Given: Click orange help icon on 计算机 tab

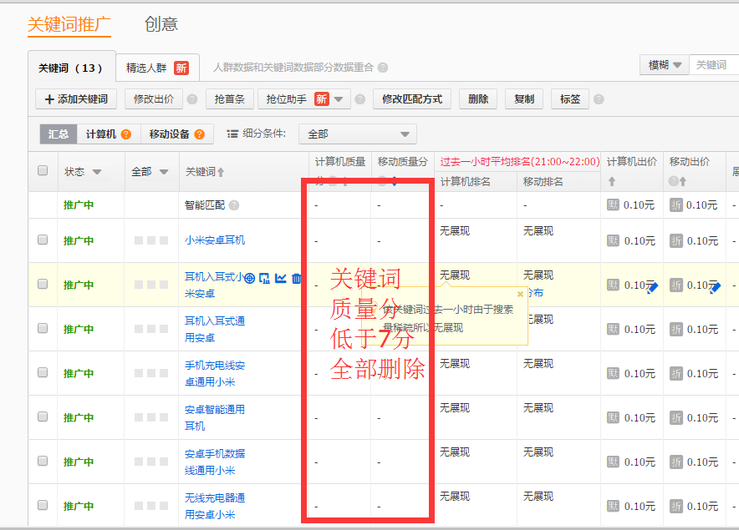Looking at the screenshot, I should [x=126, y=134].
